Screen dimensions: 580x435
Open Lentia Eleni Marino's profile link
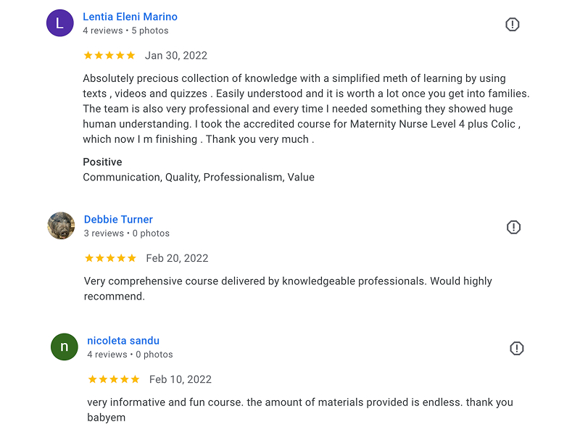[x=130, y=17]
